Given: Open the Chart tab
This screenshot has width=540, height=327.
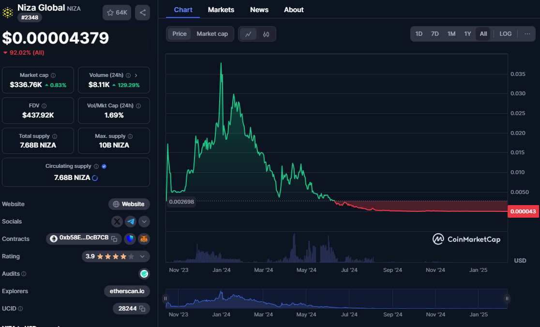Looking at the screenshot, I should click(183, 10).
